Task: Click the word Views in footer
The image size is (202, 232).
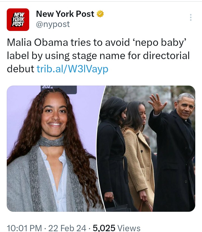Action: tap(128, 228)
